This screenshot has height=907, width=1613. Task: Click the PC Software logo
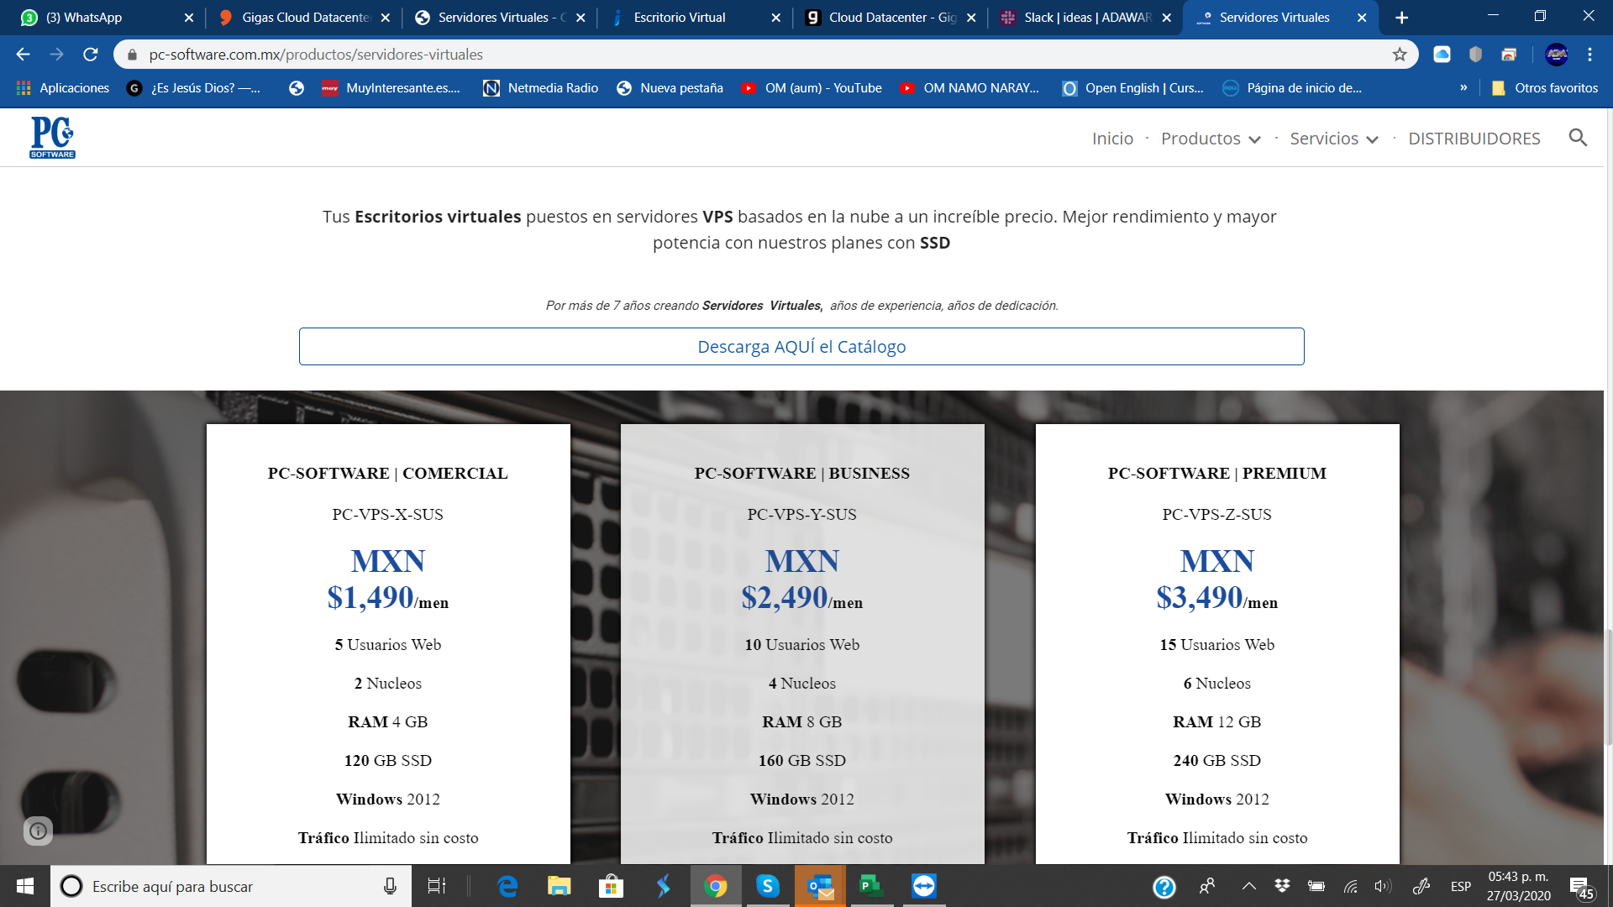pyautogui.click(x=52, y=138)
